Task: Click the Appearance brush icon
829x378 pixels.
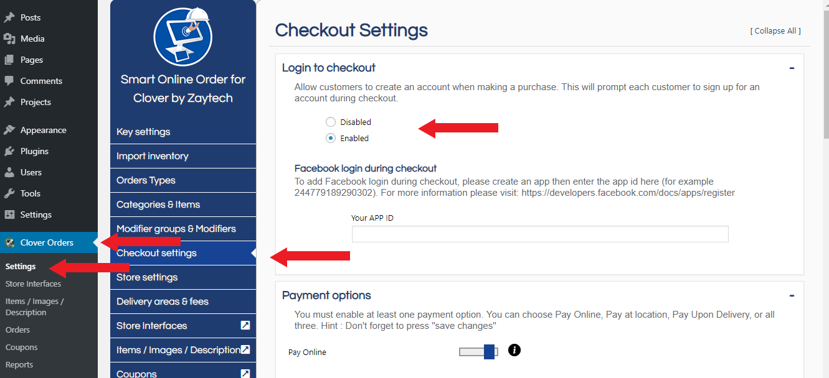Action: [9, 130]
